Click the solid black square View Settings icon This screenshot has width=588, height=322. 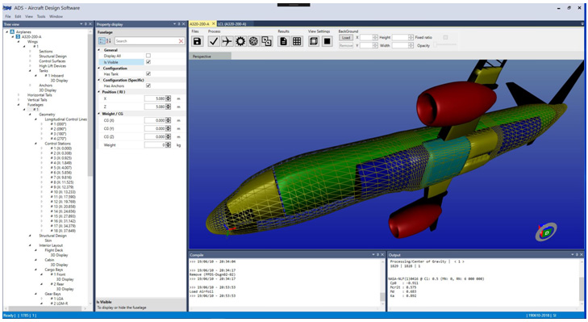[327, 41]
